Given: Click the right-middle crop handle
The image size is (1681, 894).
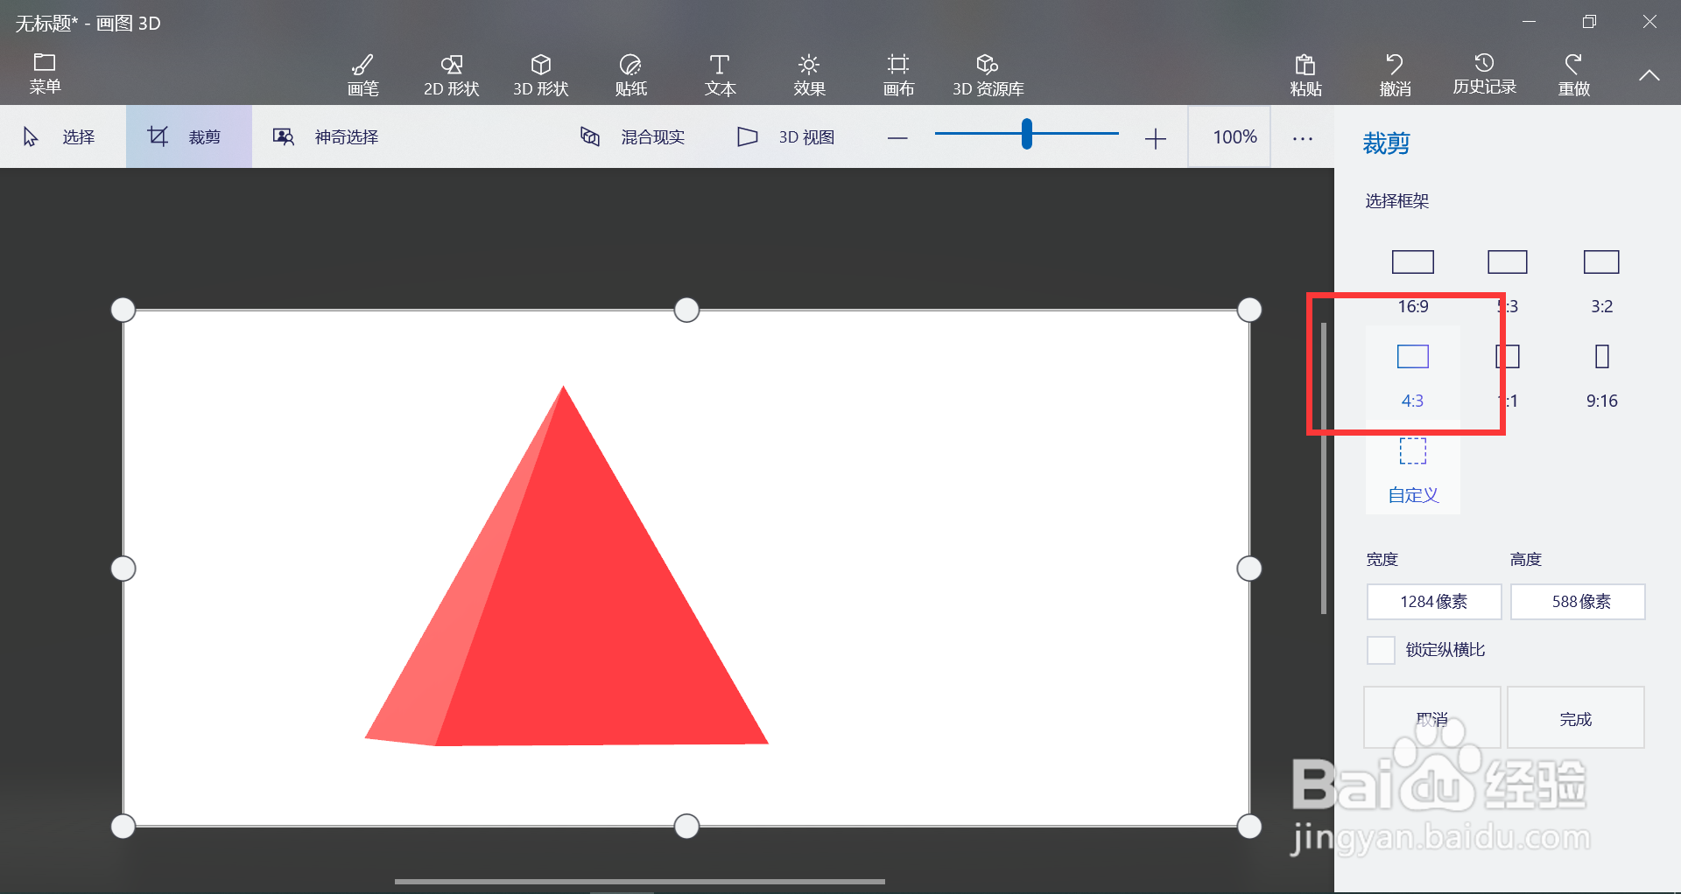Looking at the screenshot, I should pos(1249,569).
